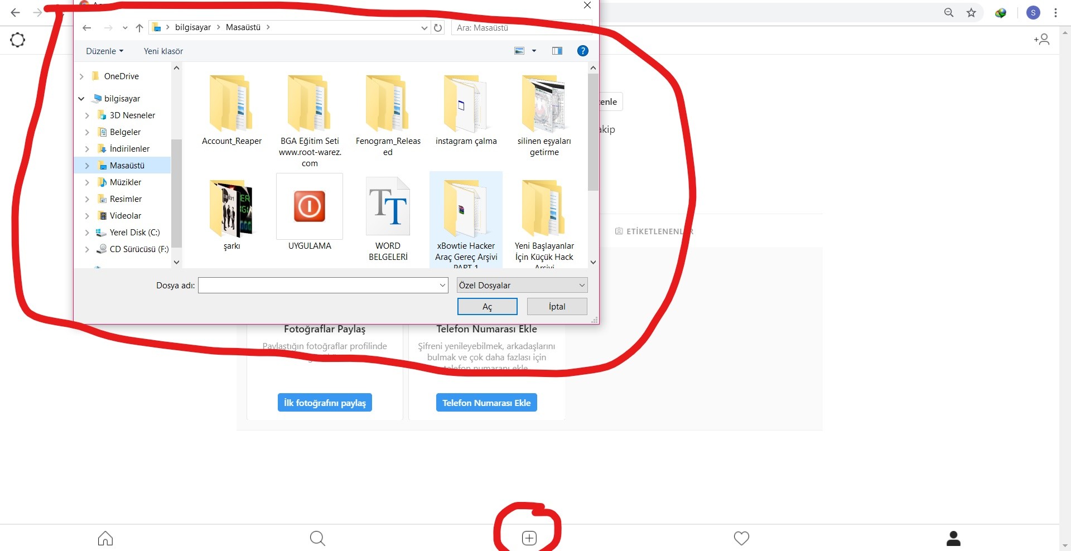Select the xBowtie Hacker Araç Gereç Arşivi folder
1071x551 pixels.
pos(466,220)
